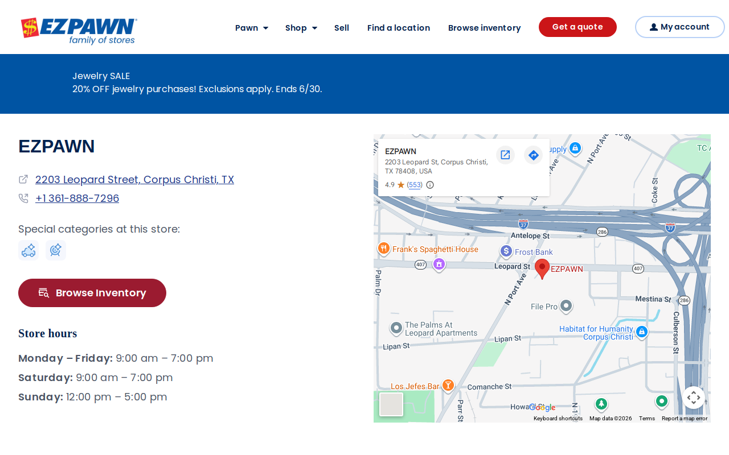729x455 pixels.
Task: Expand the Shop dropdown menu
Action: pos(301,27)
